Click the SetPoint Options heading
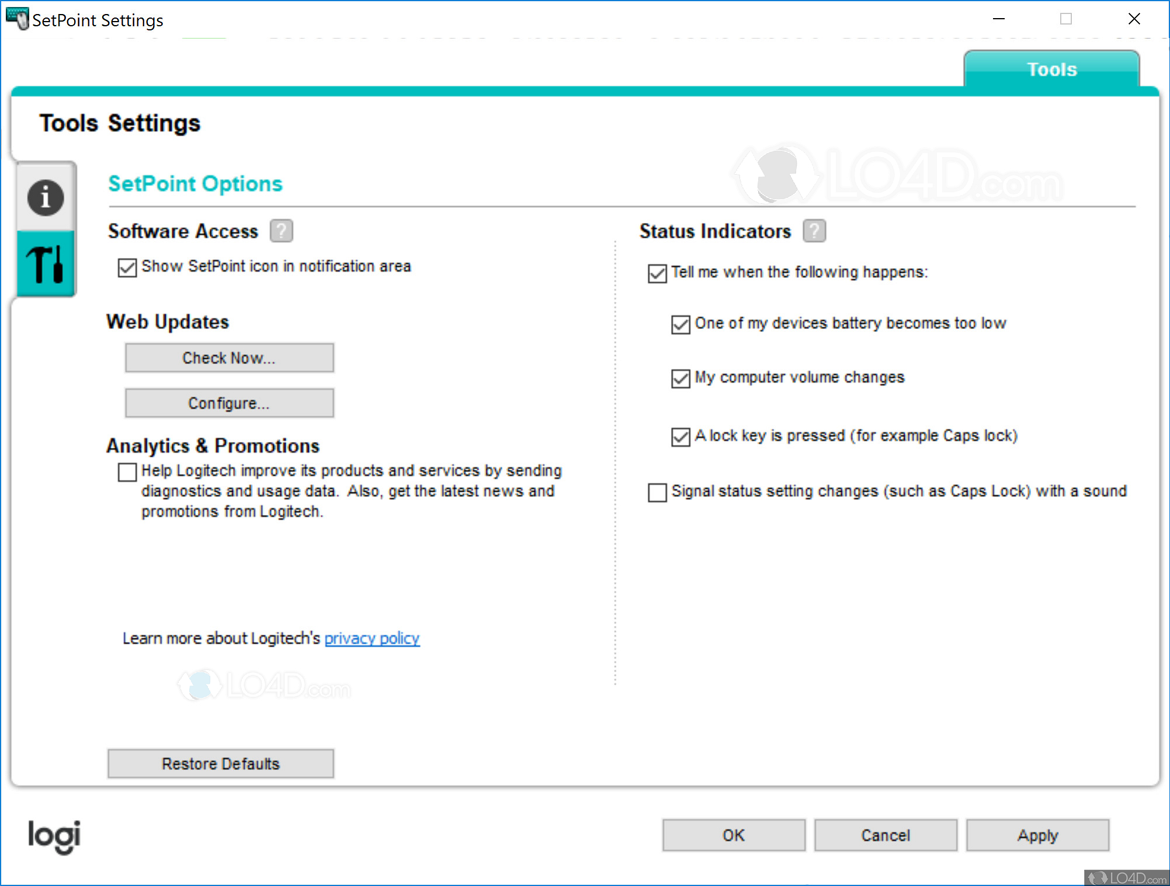Viewport: 1170px width, 886px height. (195, 184)
